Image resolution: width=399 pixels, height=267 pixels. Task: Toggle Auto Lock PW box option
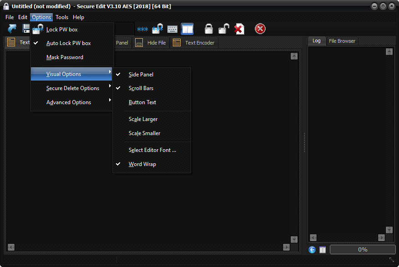pos(72,43)
